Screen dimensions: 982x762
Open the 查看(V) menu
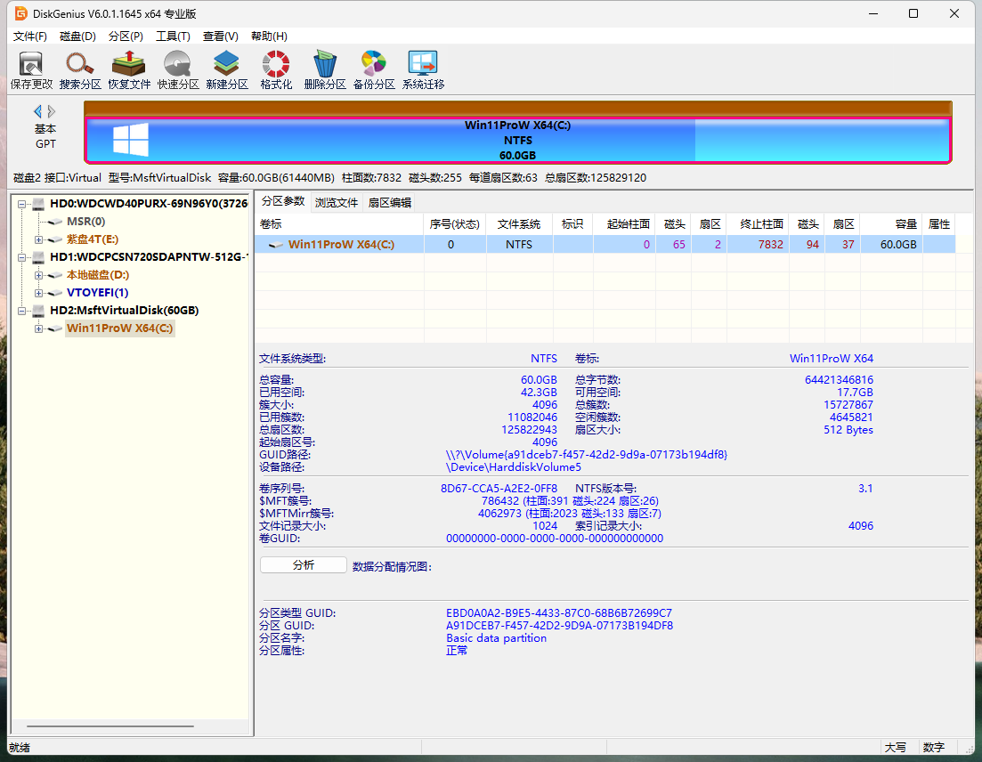pos(221,36)
